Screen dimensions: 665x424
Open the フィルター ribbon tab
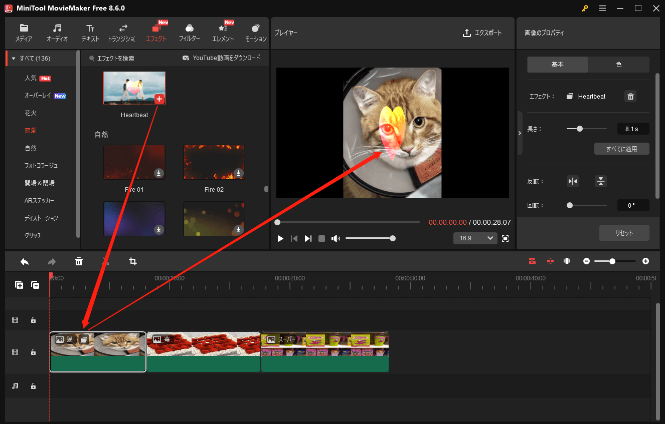pyautogui.click(x=189, y=33)
